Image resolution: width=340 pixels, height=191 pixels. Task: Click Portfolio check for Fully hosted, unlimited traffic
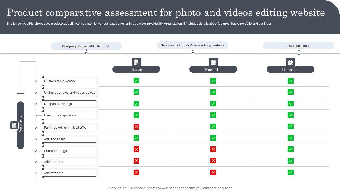pos(213,126)
